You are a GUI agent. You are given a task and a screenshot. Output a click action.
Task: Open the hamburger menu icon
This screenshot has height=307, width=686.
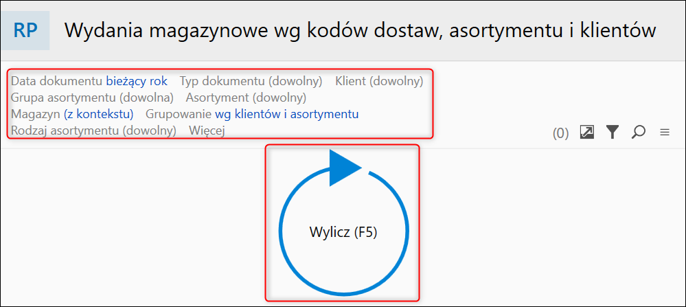665,132
